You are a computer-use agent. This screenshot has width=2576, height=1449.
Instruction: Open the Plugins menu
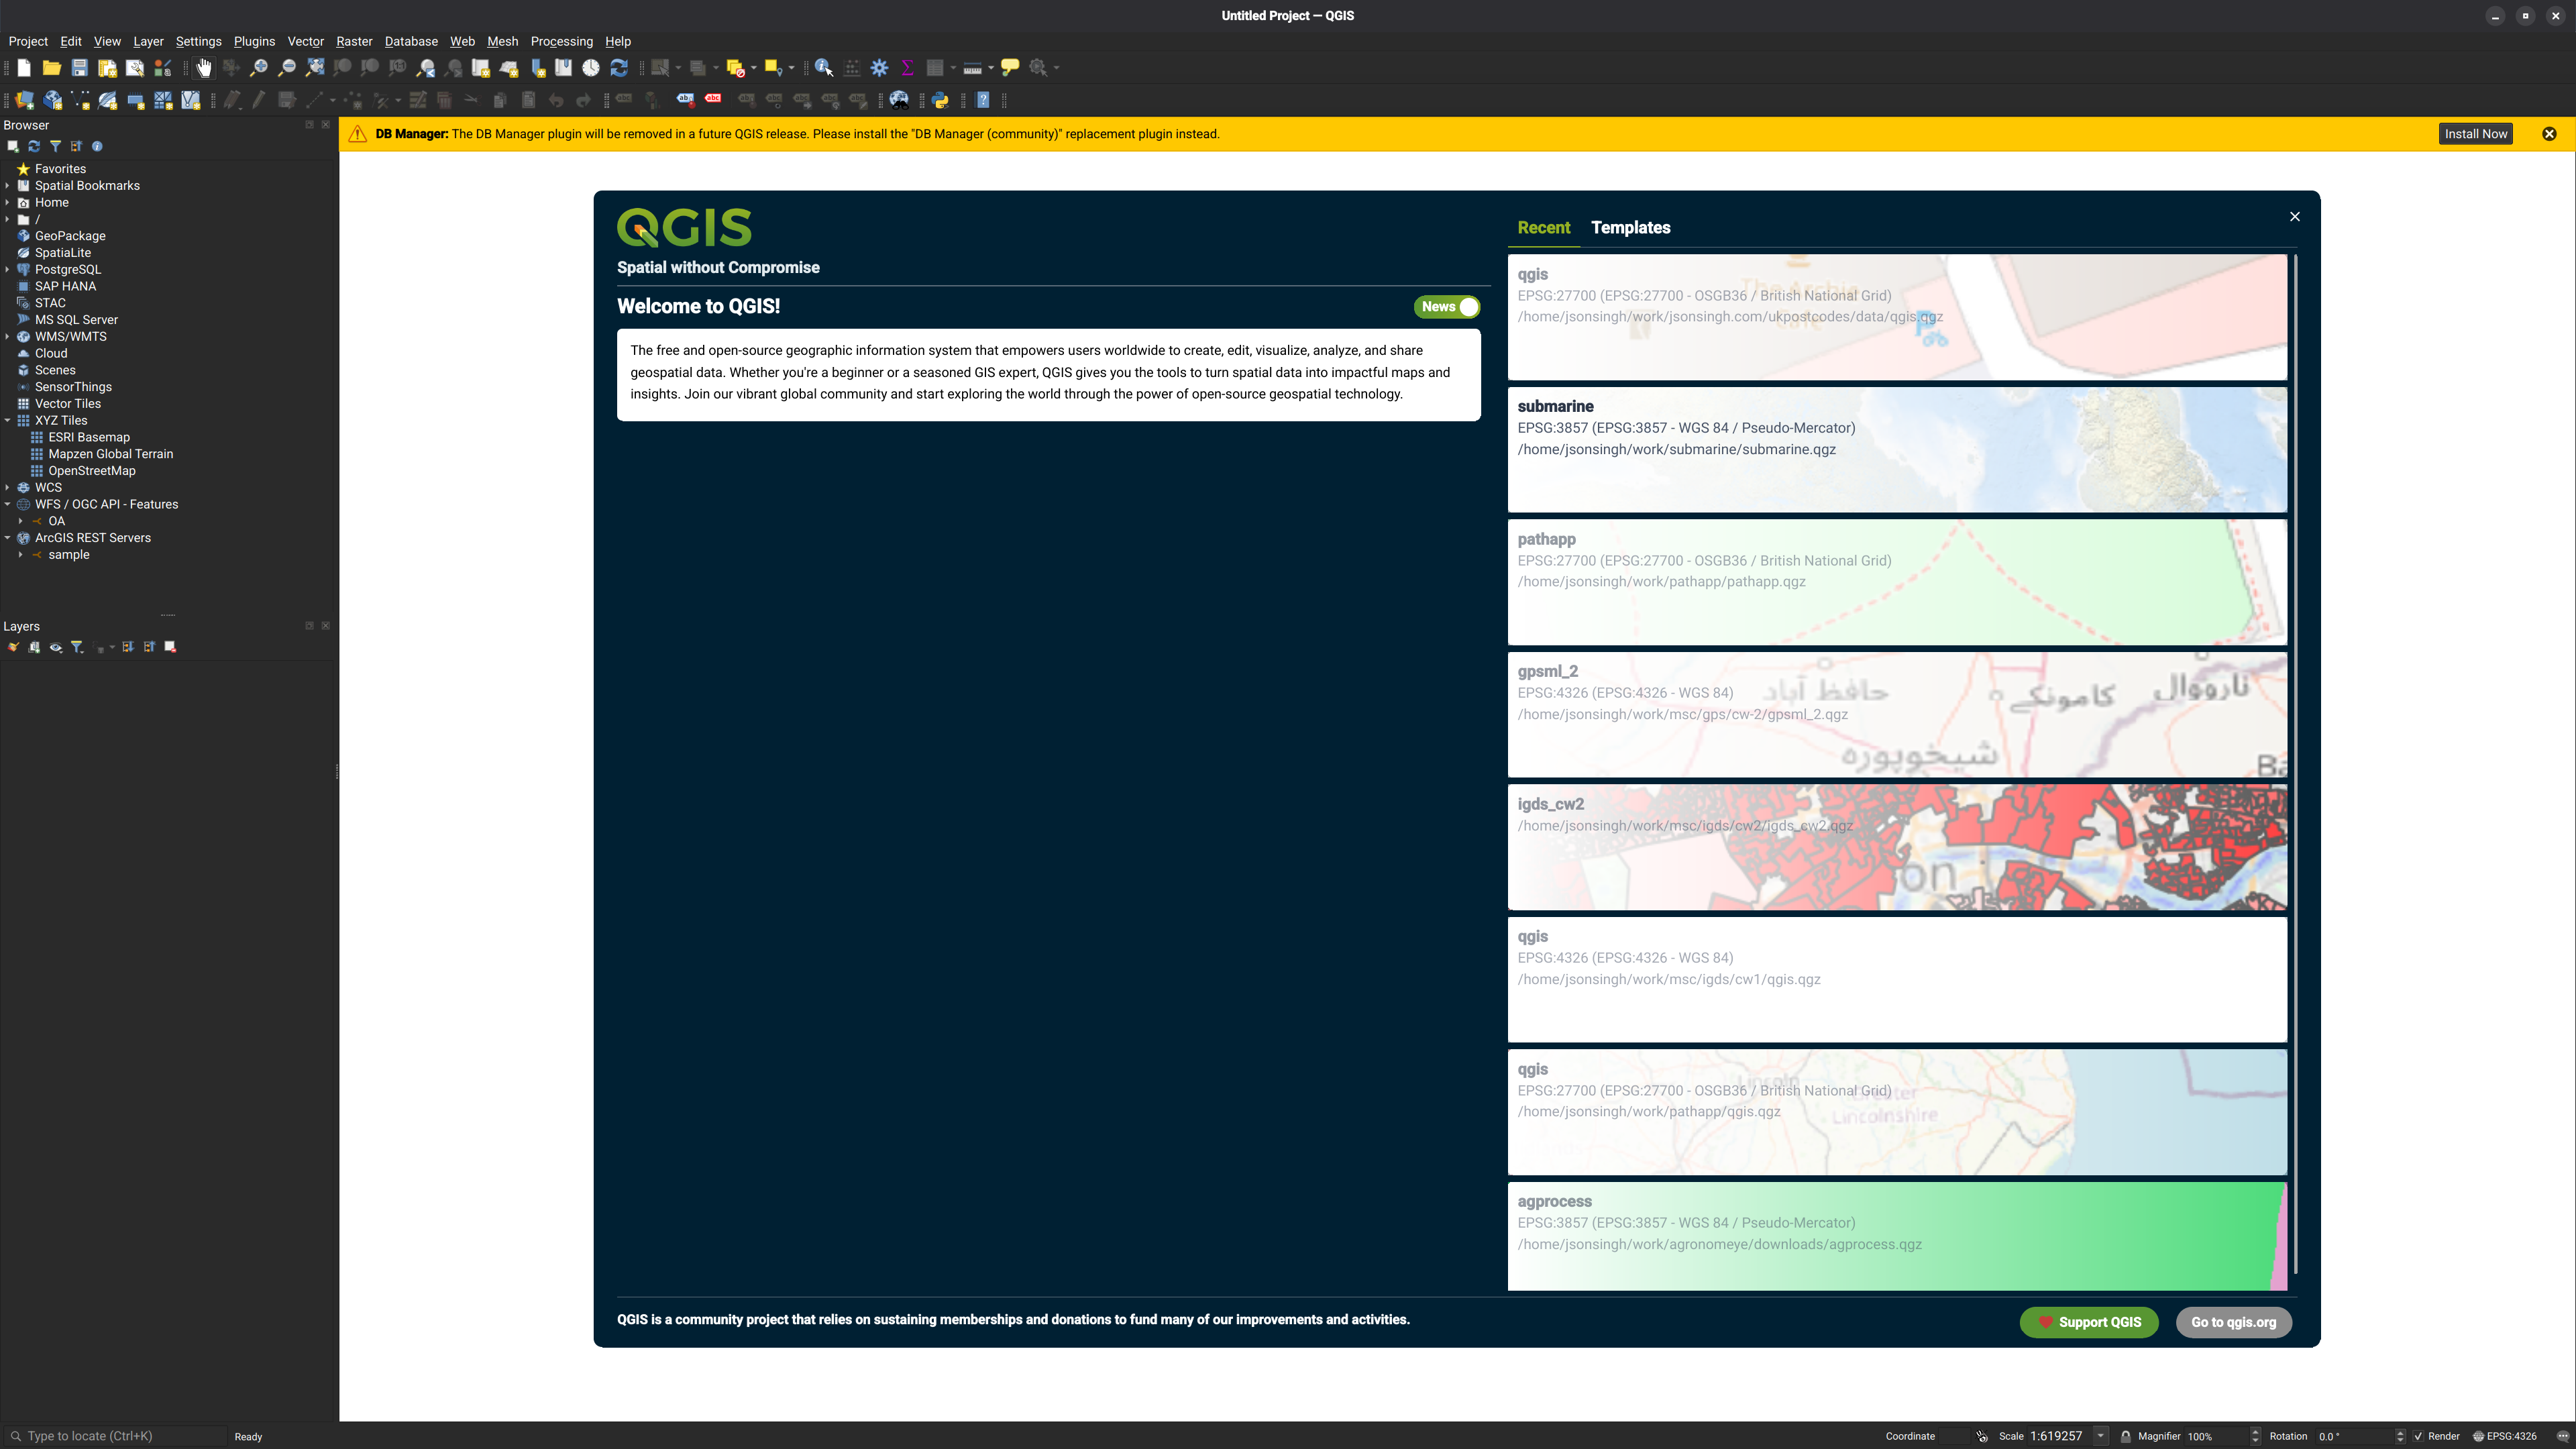(254, 41)
